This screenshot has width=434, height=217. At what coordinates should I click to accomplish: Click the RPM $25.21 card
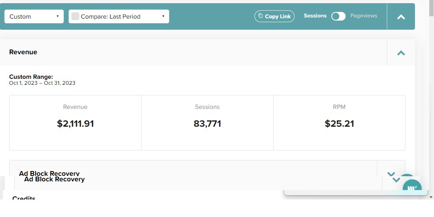(339, 123)
